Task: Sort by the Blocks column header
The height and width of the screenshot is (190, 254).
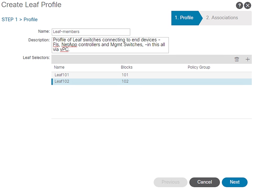Action: coord(127,67)
